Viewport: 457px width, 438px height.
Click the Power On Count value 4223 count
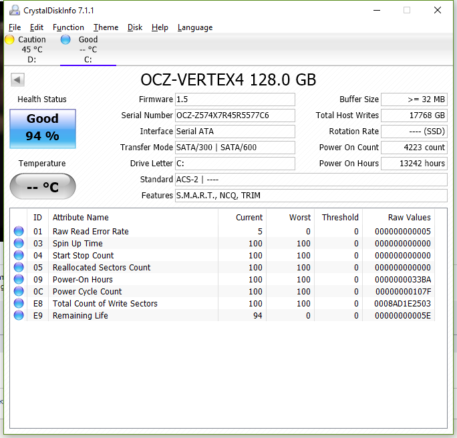(414, 148)
